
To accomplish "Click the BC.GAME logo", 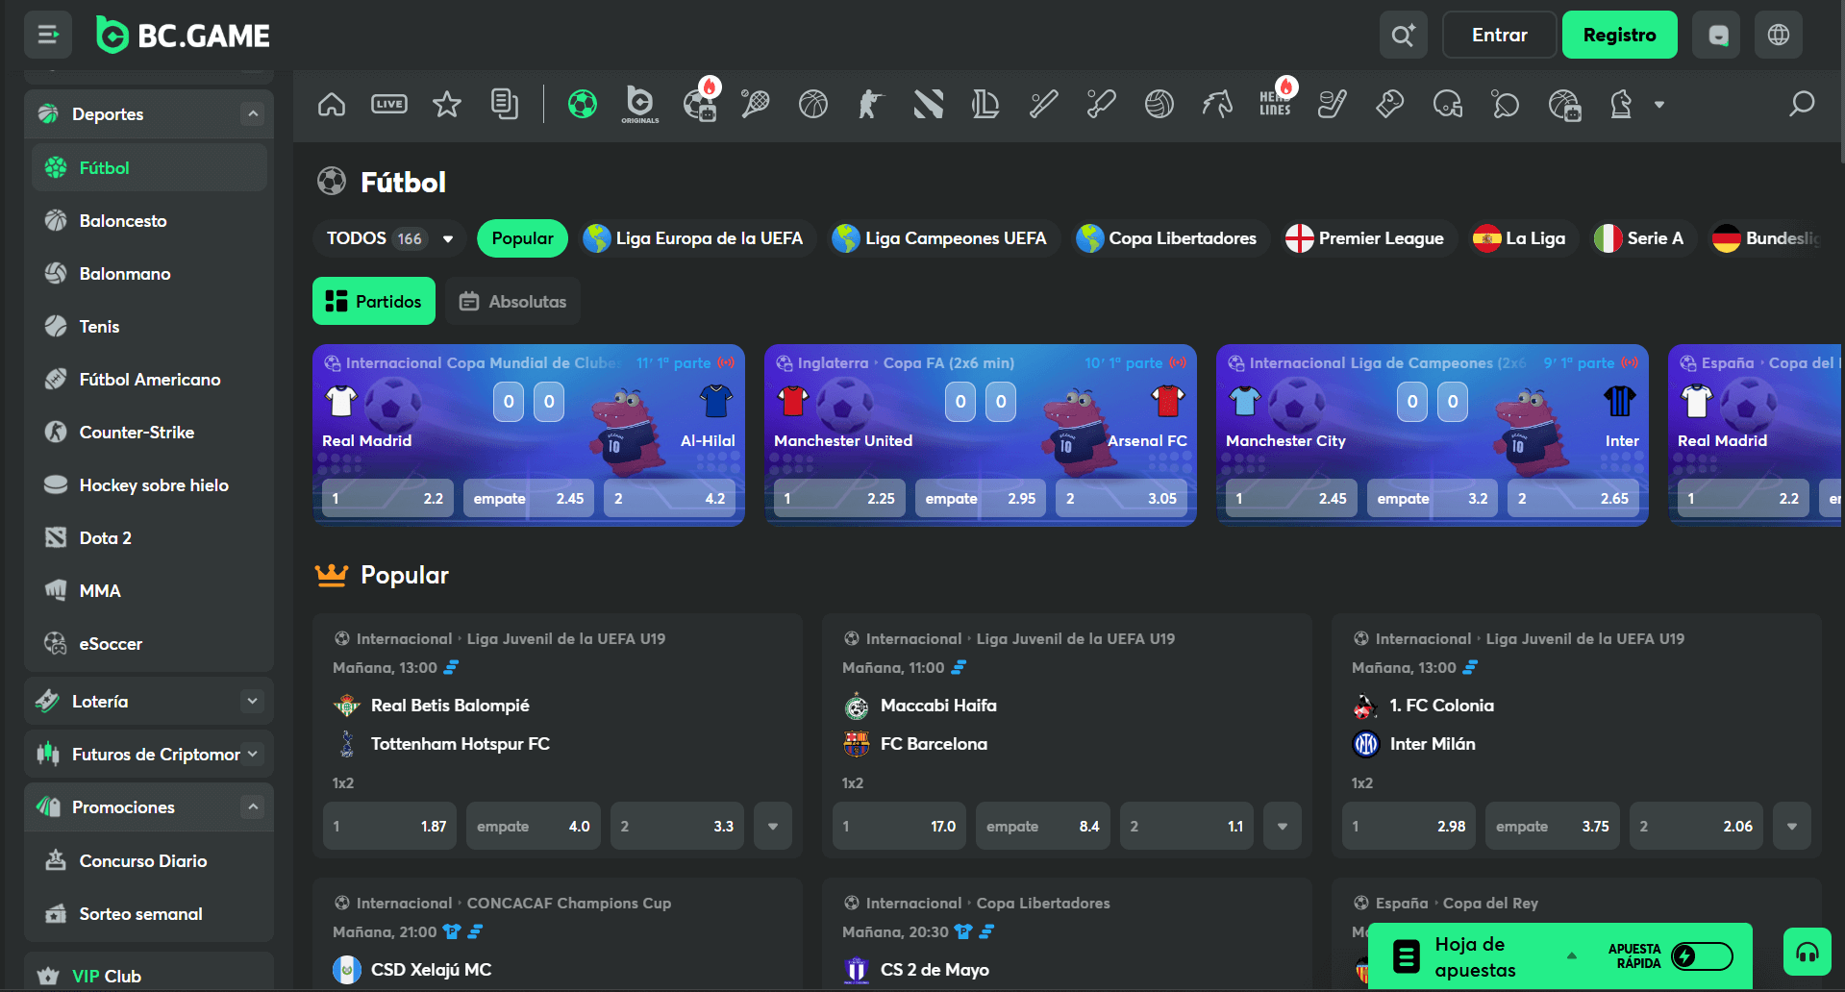I will click(184, 36).
